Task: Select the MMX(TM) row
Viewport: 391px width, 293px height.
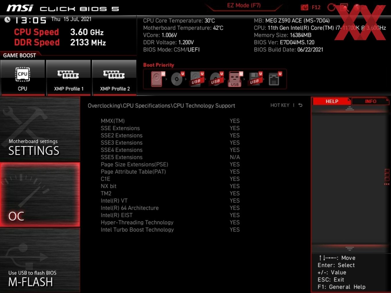Action: [x=170, y=121]
